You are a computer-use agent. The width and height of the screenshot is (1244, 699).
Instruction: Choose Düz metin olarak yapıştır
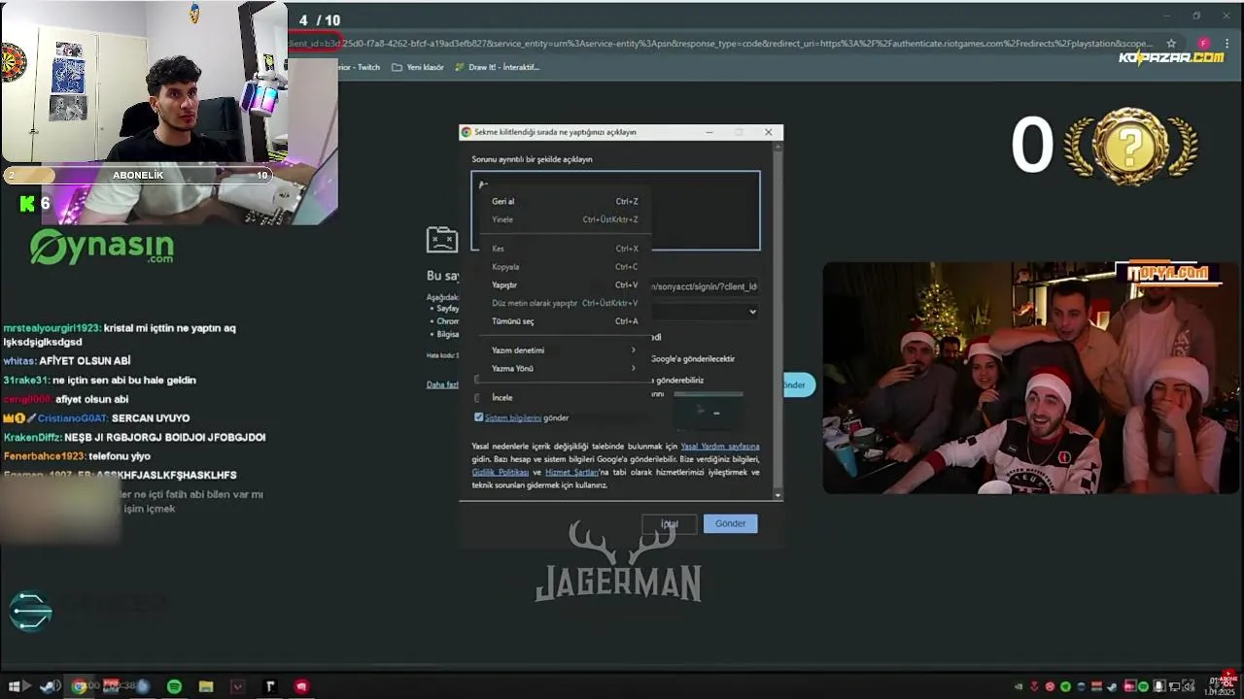point(564,303)
